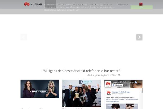Open the Om Huawei navigation menu
This screenshot has width=163, height=109.
(x=122, y=5)
